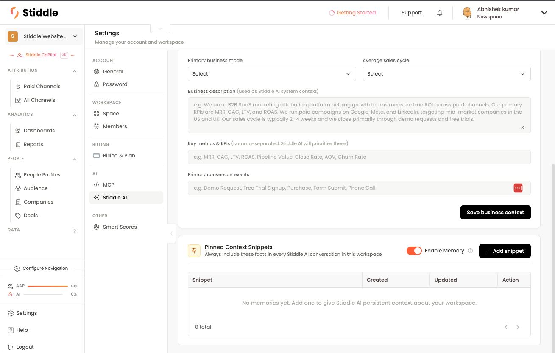The height and width of the screenshot is (353, 555).
Task: Go to next page of snippets table
Action: 518,327
